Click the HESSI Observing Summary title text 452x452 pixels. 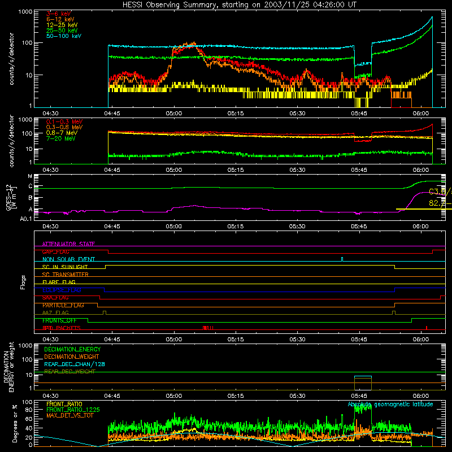pos(239,5)
